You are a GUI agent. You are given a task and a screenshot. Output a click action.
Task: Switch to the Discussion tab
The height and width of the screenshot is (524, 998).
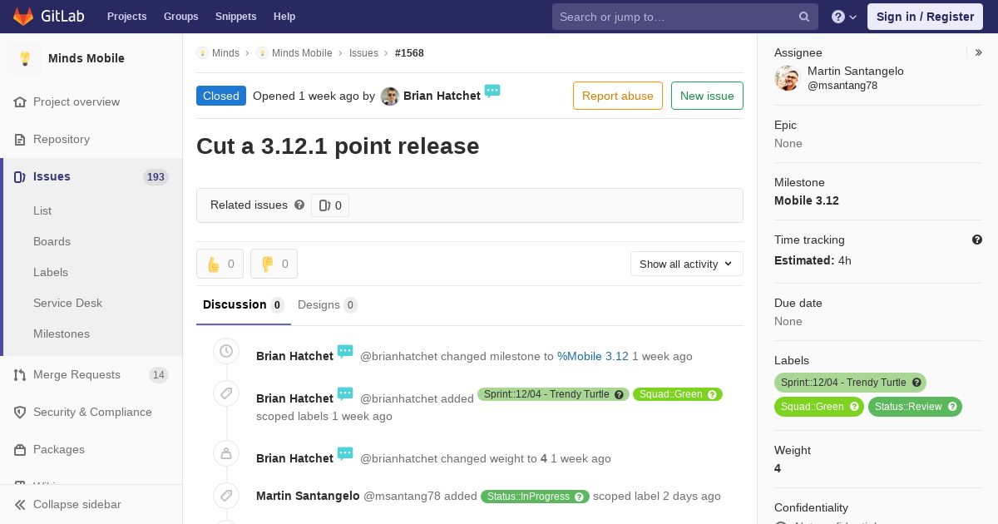pyautogui.click(x=244, y=305)
